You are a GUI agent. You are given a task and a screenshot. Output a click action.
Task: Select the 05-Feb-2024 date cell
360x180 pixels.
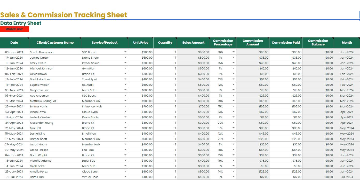tap(14, 74)
